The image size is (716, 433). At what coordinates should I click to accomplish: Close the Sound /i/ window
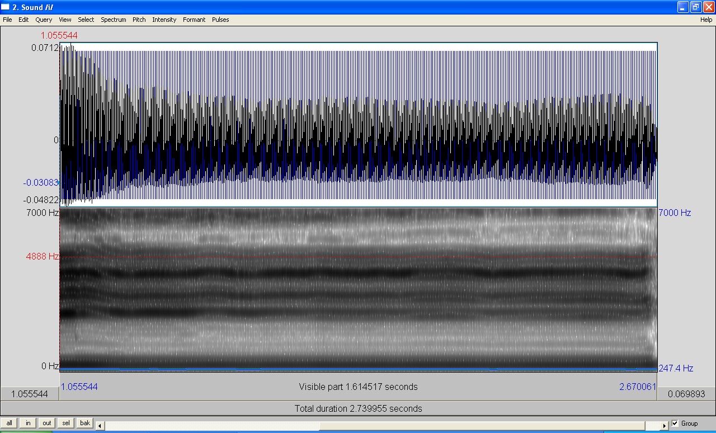point(709,7)
